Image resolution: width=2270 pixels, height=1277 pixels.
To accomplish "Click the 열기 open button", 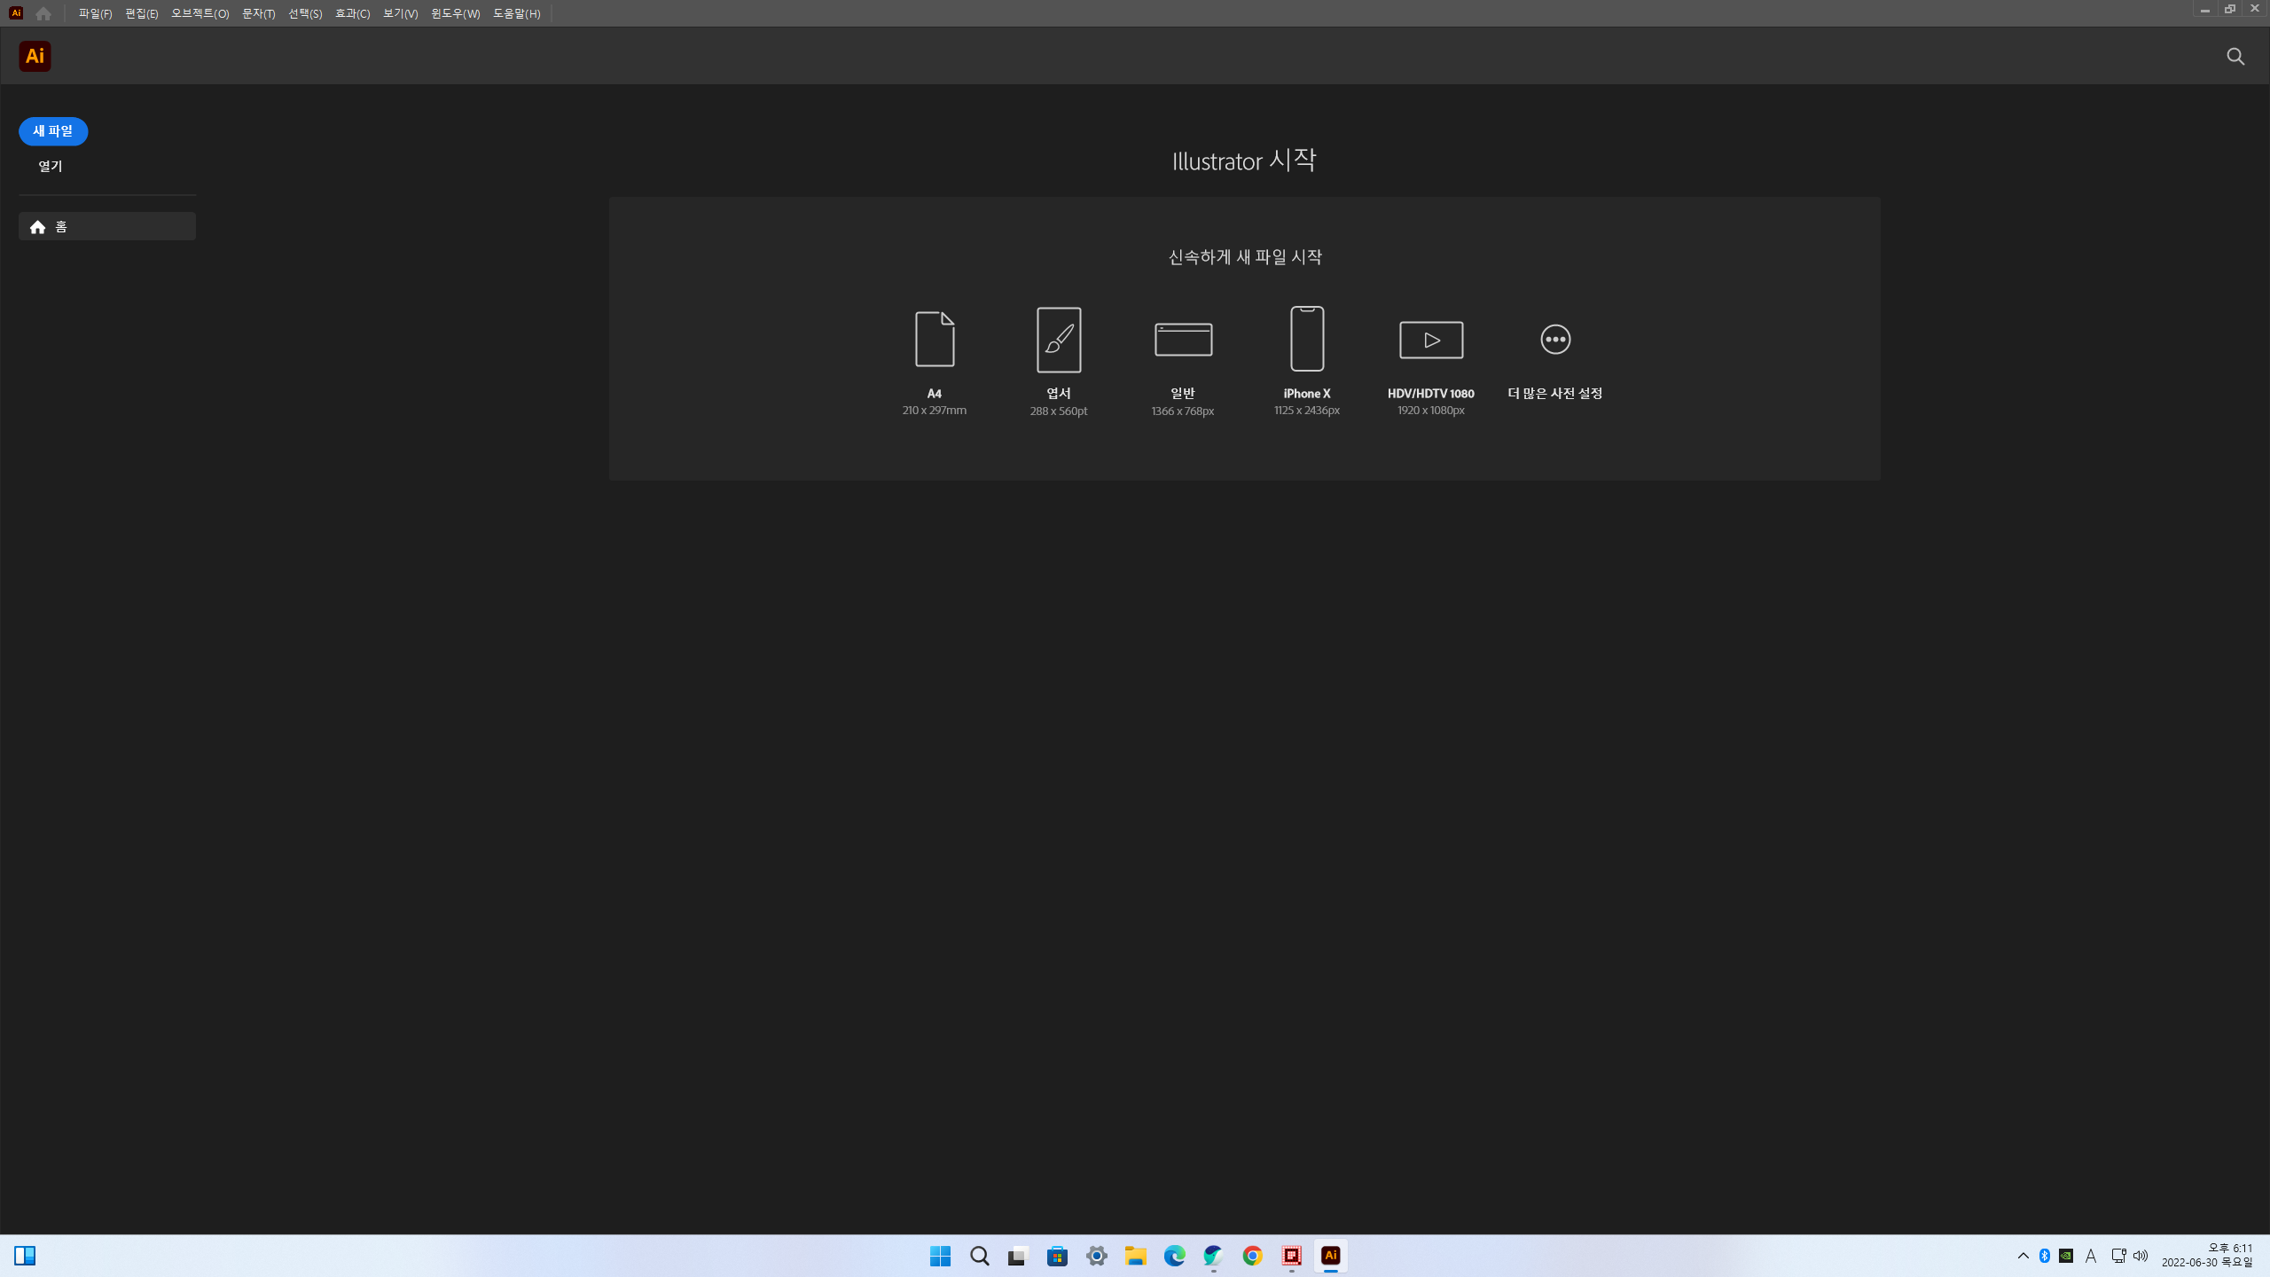I will pos(51,166).
